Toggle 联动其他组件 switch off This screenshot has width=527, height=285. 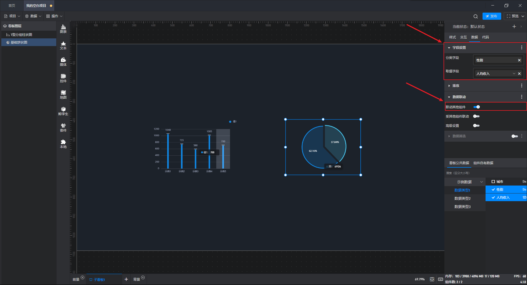(476, 107)
